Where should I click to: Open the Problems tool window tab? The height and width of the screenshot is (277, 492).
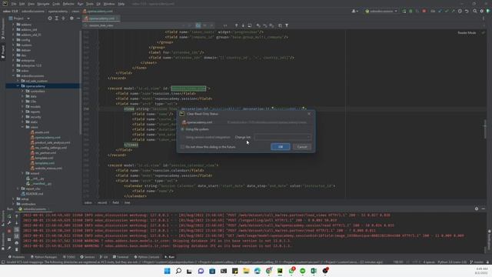point(16,257)
